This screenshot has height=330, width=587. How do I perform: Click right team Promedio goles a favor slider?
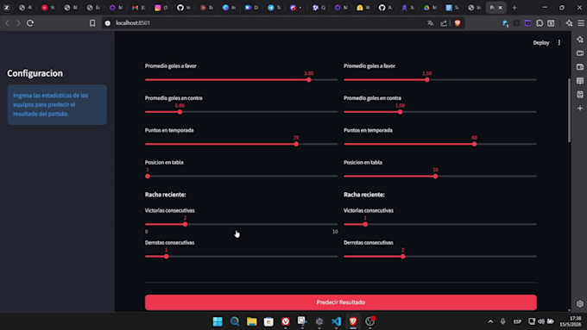point(440,79)
